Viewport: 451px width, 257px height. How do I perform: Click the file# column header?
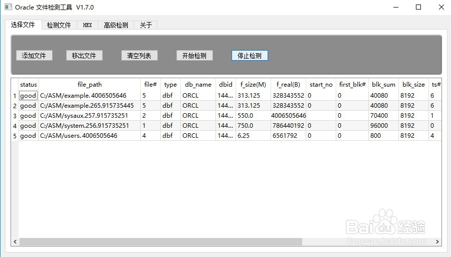coord(150,85)
